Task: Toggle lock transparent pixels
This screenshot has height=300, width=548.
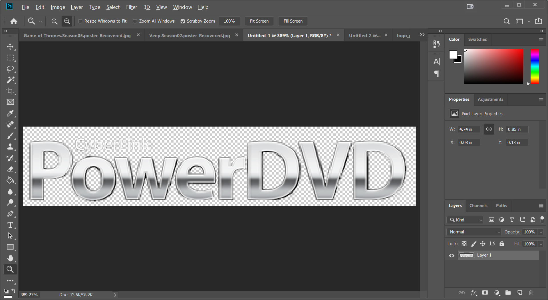Action: pos(464,244)
